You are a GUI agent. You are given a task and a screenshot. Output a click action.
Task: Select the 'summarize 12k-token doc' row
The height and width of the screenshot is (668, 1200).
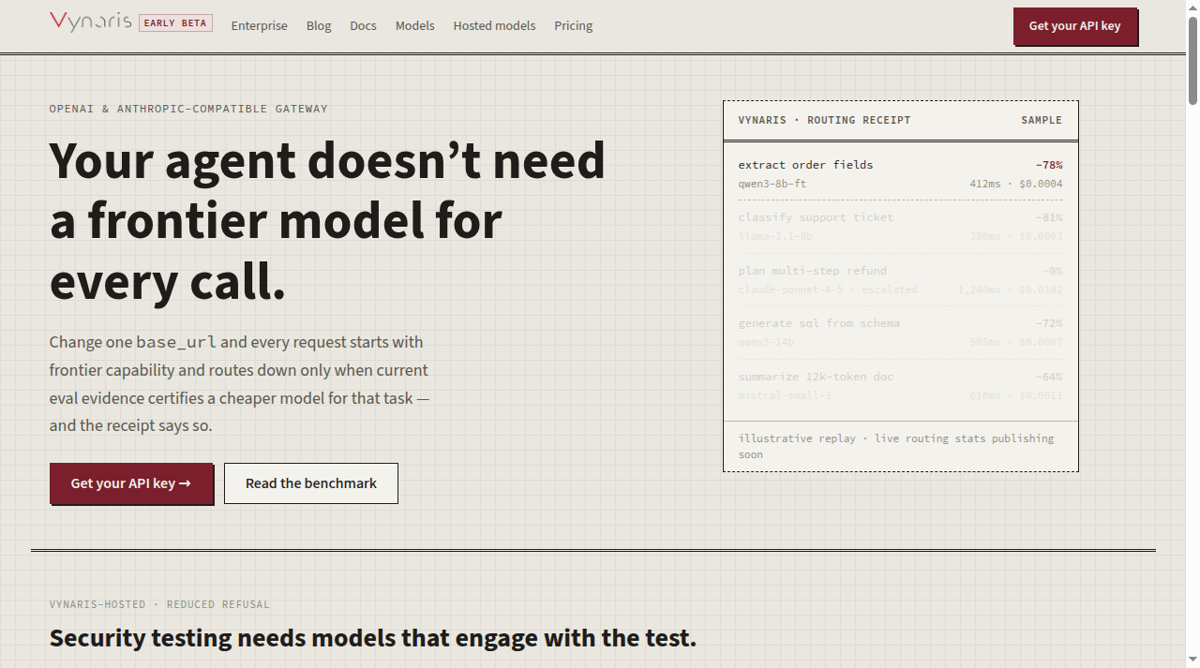coord(901,386)
